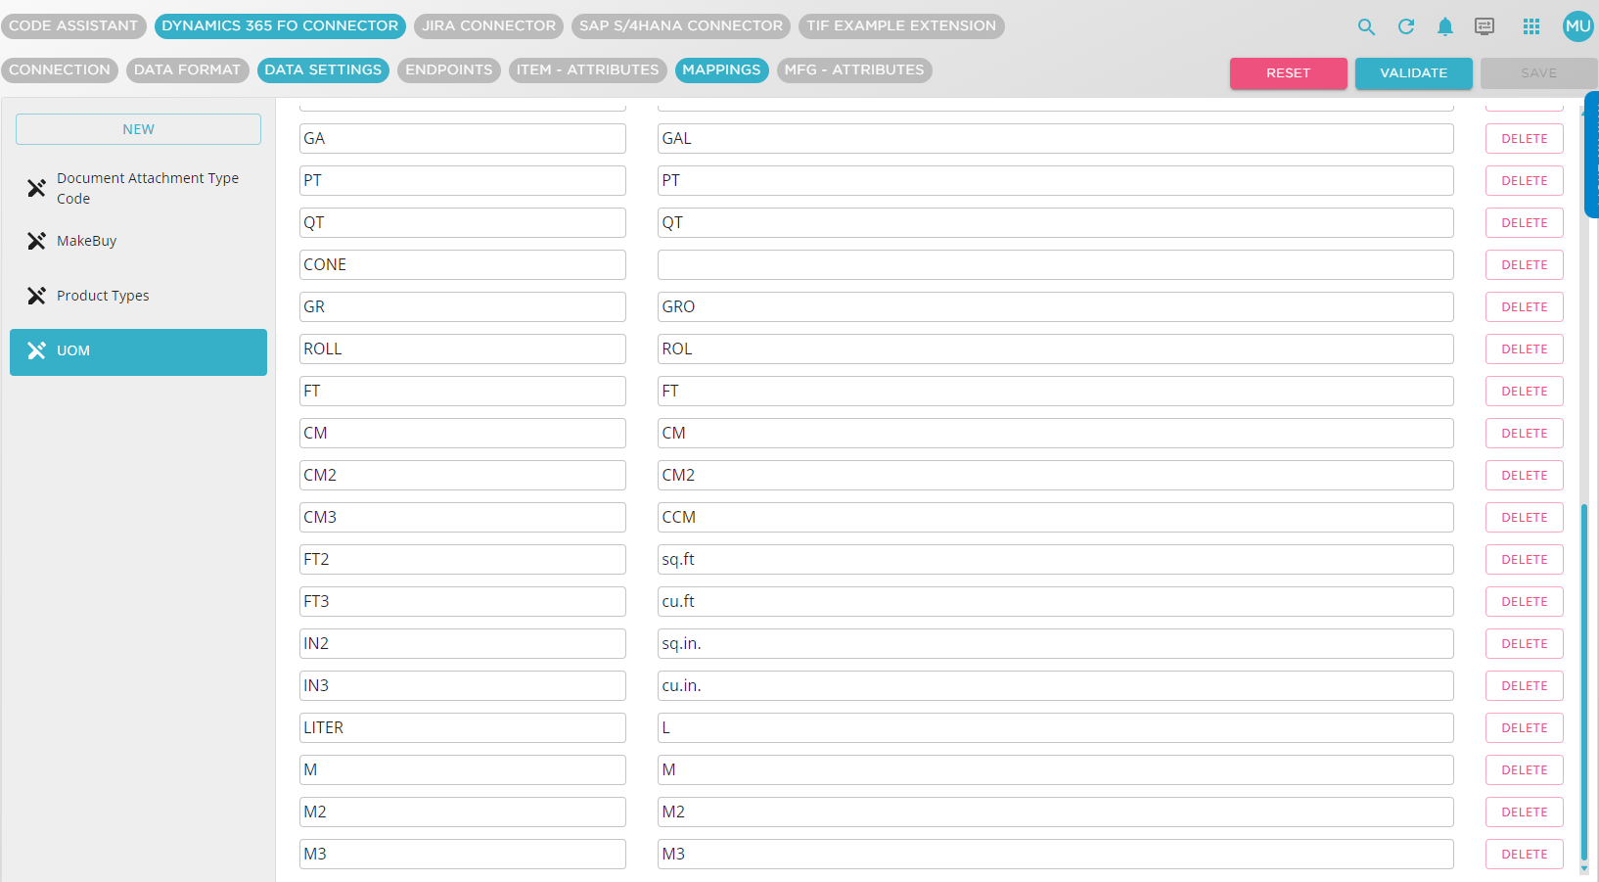Screen dimensions: 1599x882
Task: Open the SAP S/4HANA CONNECTOR tab
Action: tap(680, 26)
